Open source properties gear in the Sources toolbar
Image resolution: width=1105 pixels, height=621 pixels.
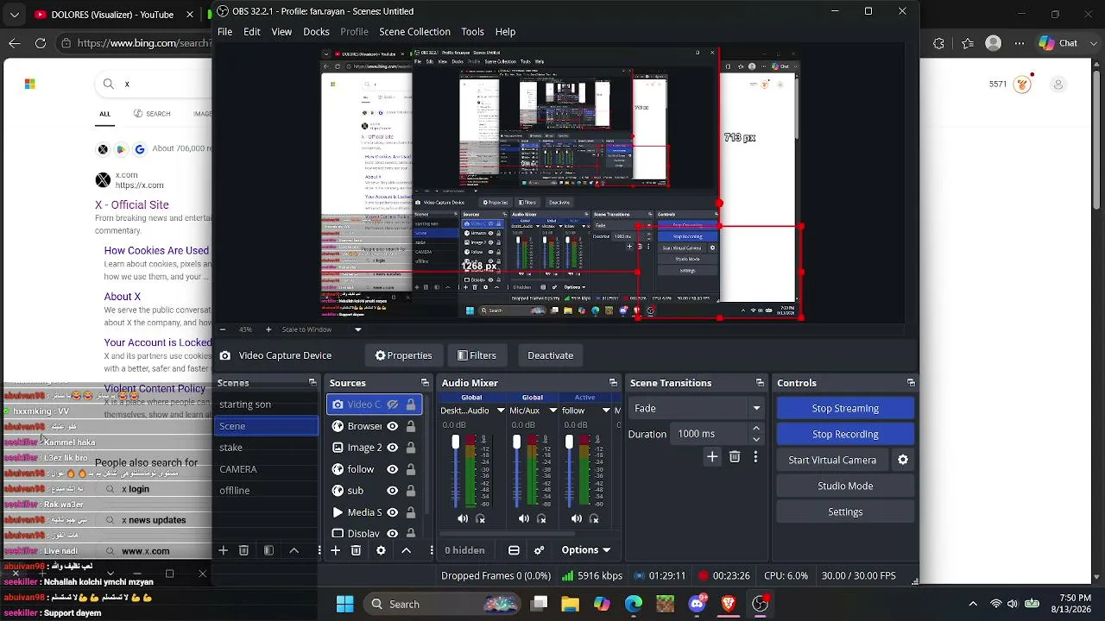click(x=381, y=550)
